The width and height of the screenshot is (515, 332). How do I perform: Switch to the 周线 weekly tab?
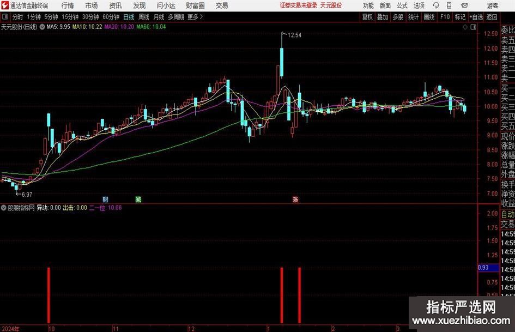coord(143,17)
